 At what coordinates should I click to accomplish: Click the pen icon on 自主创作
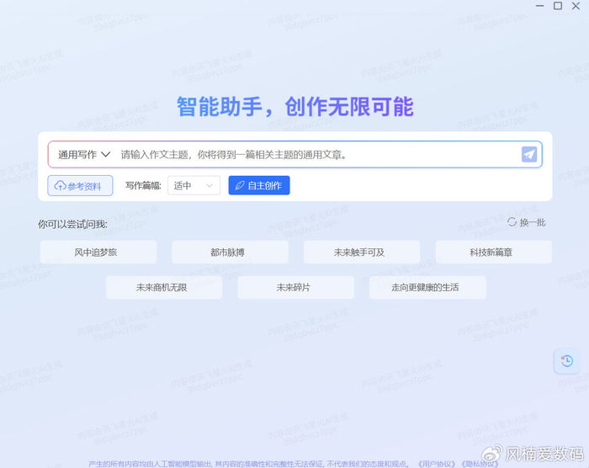click(x=240, y=185)
